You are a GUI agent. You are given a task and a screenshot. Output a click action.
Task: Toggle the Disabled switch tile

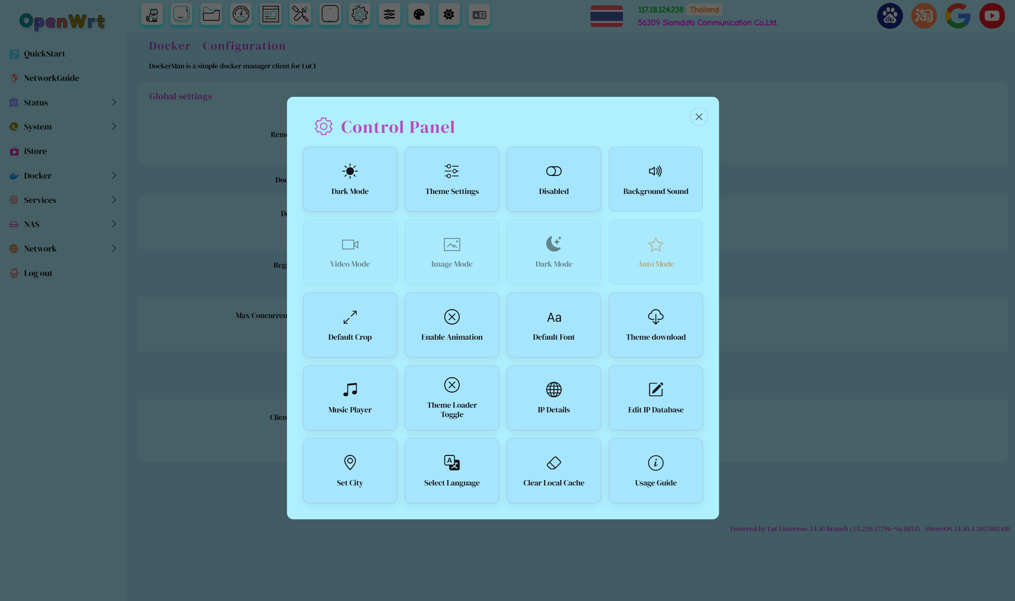pyautogui.click(x=554, y=179)
